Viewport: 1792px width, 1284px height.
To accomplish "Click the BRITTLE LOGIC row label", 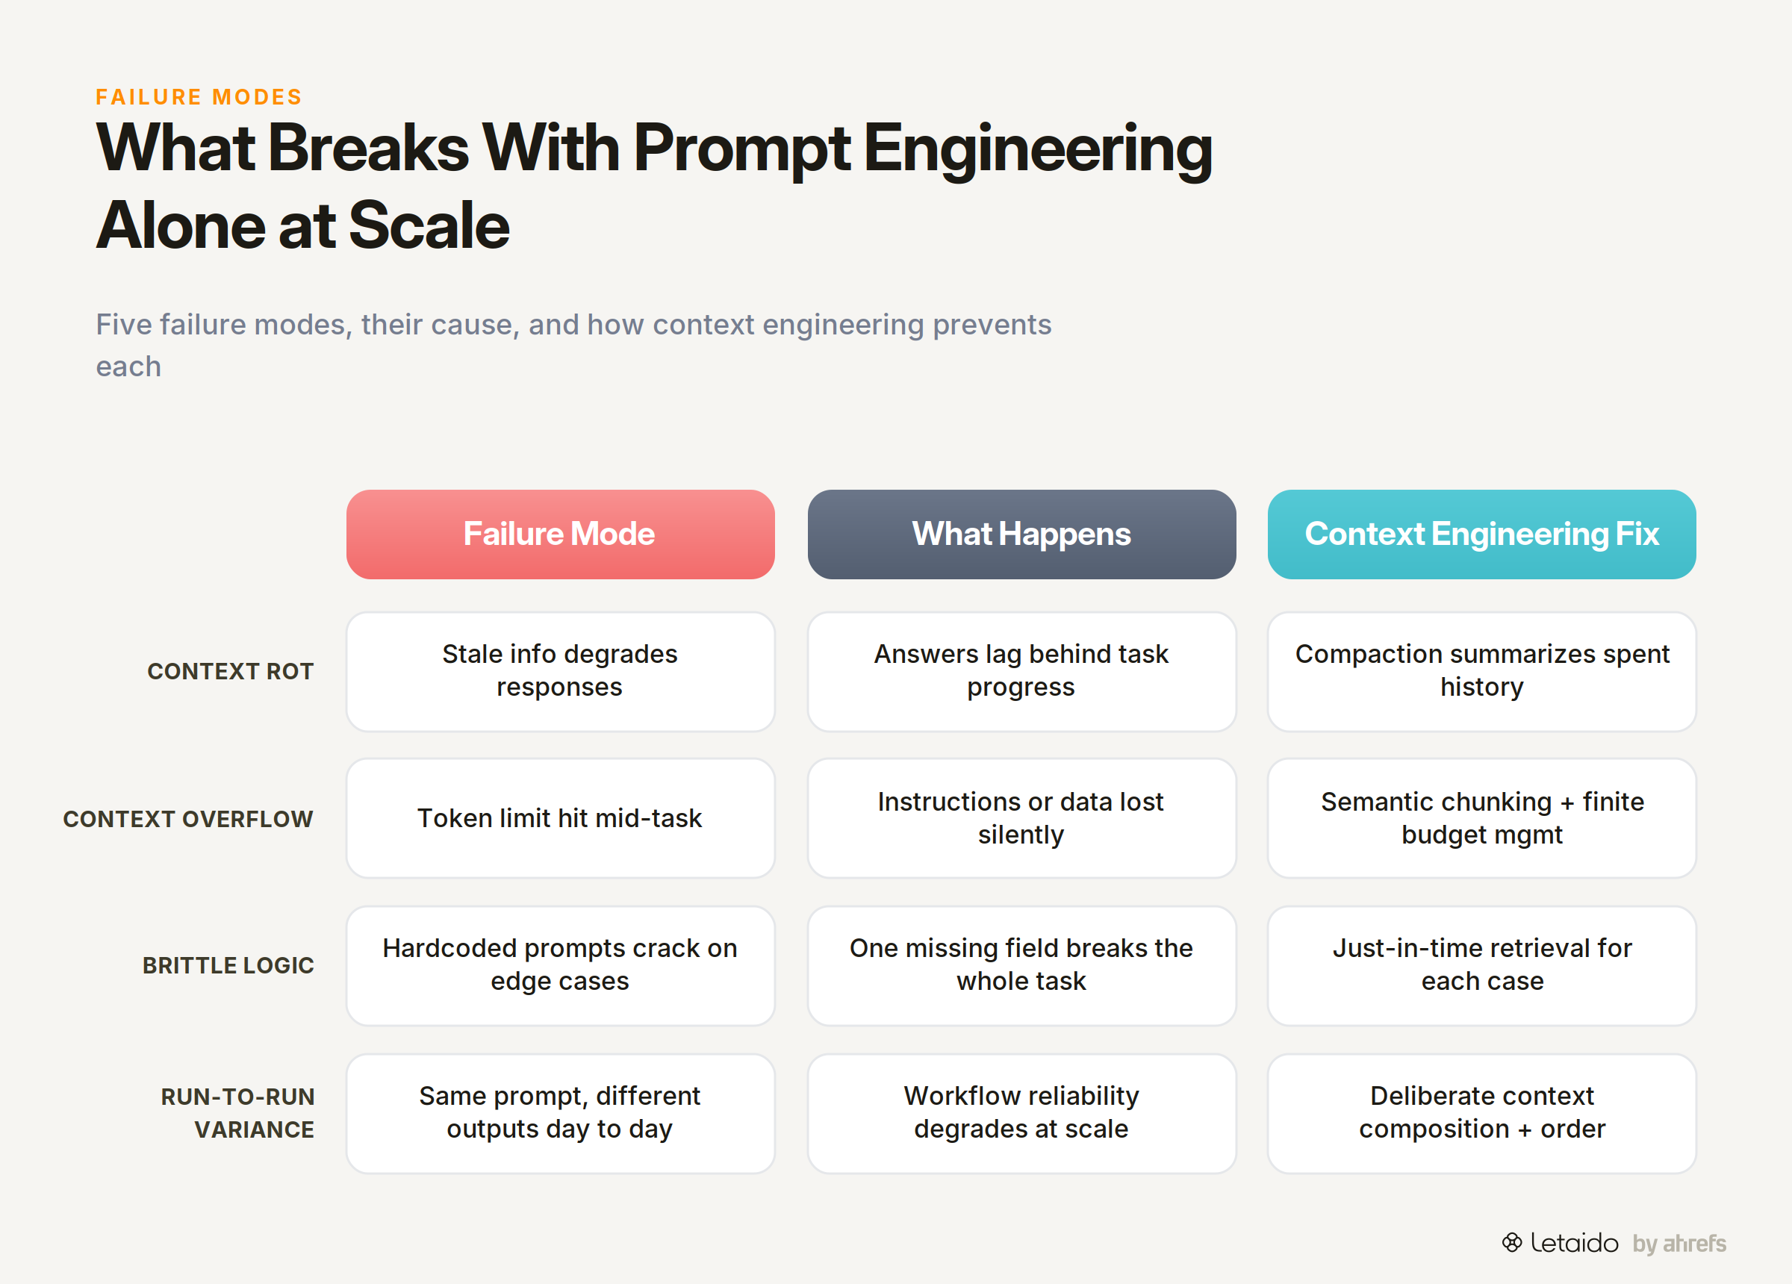I will tap(228, 965).
